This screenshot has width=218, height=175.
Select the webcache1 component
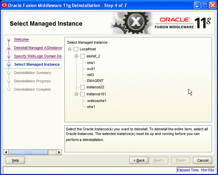click(97, 101)
